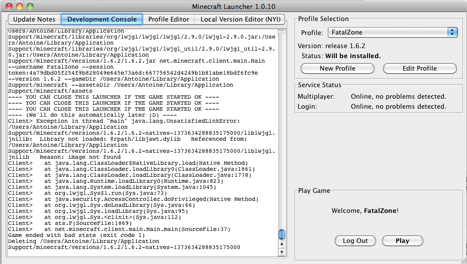This screenshot has height=264, width=467.
Task: Click the console scroll up arrow
Action: point(282,244)
